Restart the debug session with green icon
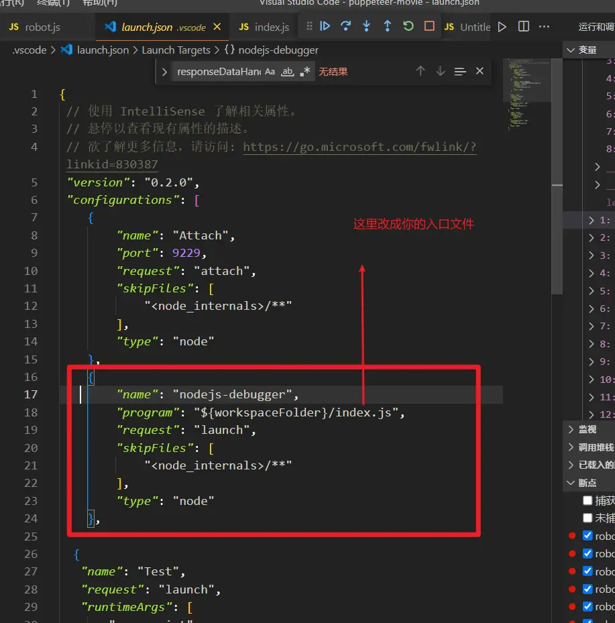 coord(408,26)
